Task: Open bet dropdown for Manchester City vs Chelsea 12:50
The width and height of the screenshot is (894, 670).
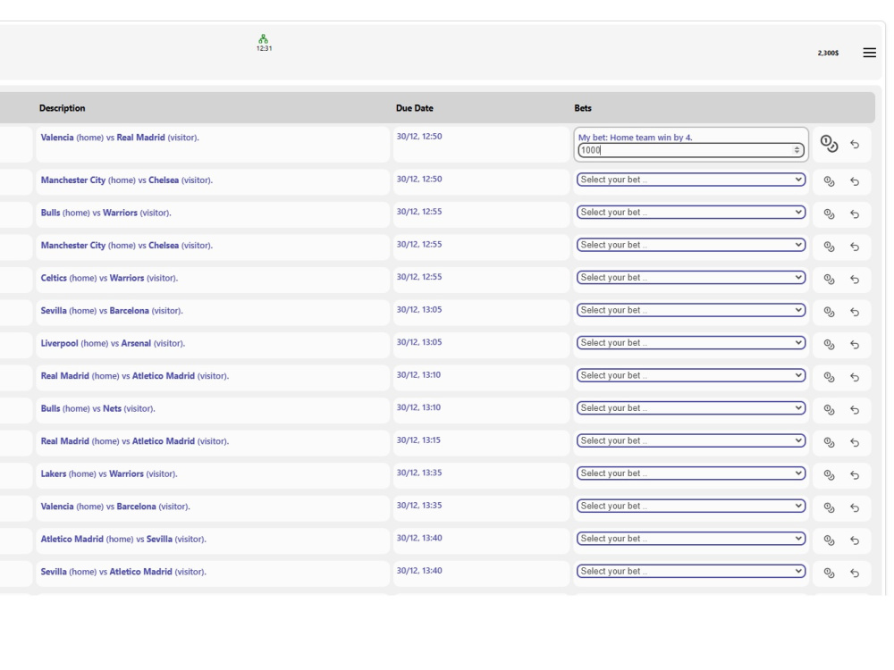Action: pos(691,180)
